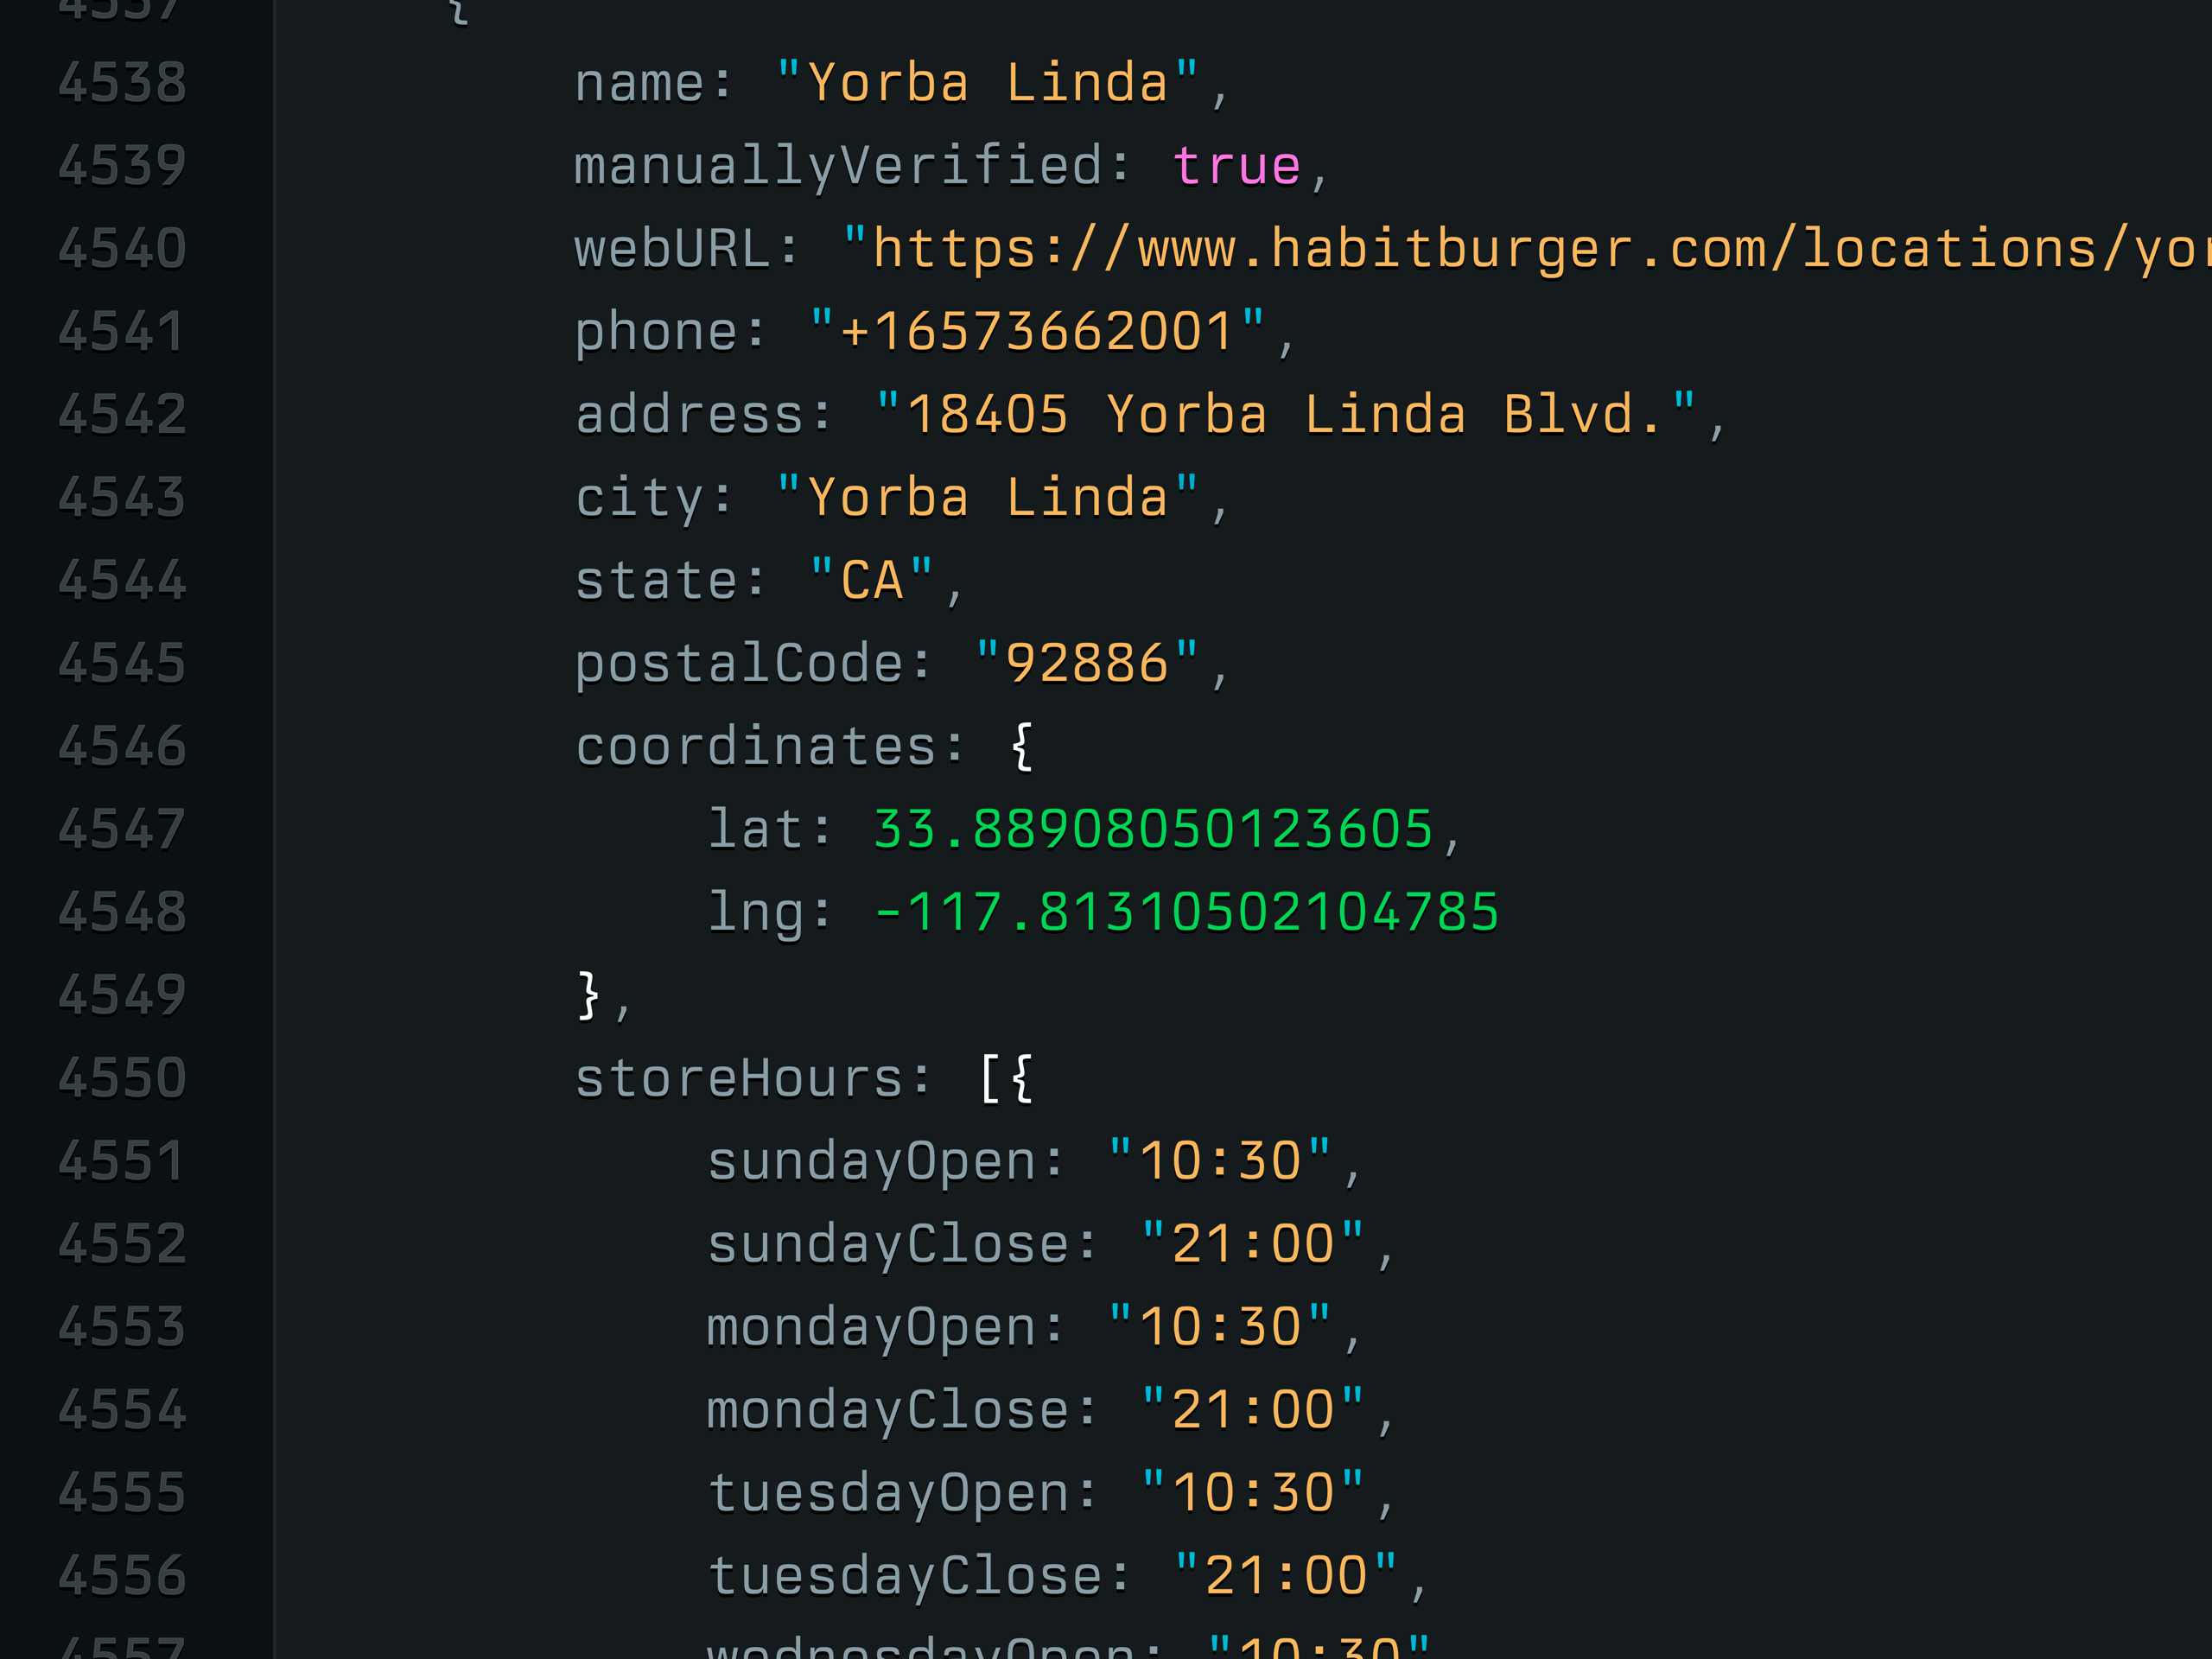Screen dimensions: 2212x1659
Task: Click mondayOpen value "10:30"
Action: (1220, 1328)
